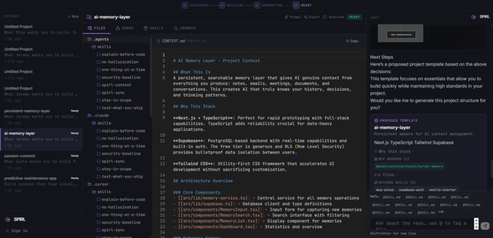The height and width of the screenshot is (238, 493).
Task: Click the Generating step checkmark icon
Action: (x=257, y=5)
